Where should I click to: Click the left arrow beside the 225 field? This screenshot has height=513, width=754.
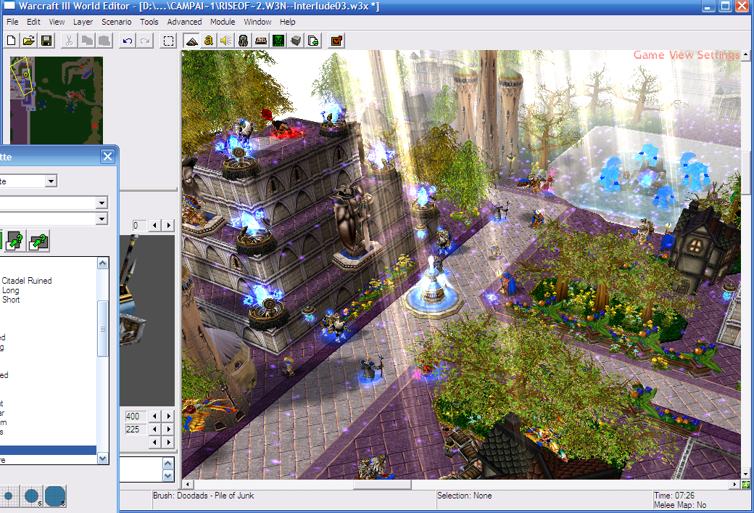(x=154, y=429)
